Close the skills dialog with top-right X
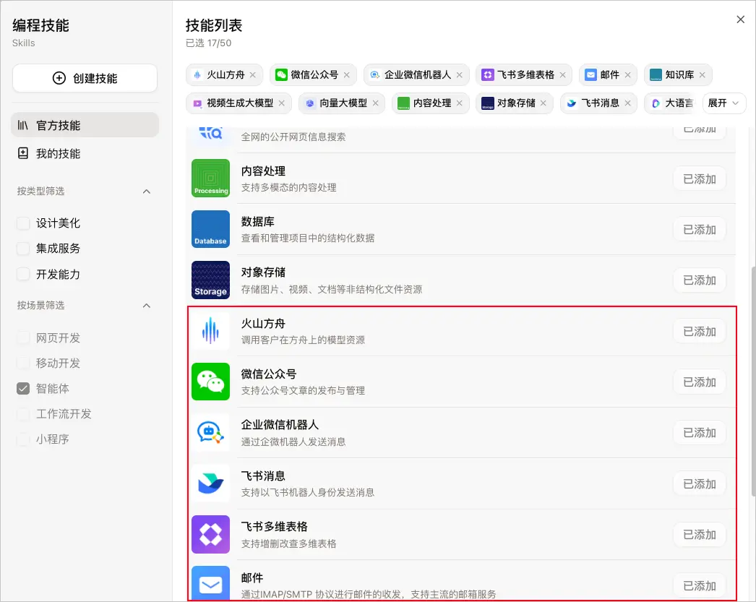 741,20
